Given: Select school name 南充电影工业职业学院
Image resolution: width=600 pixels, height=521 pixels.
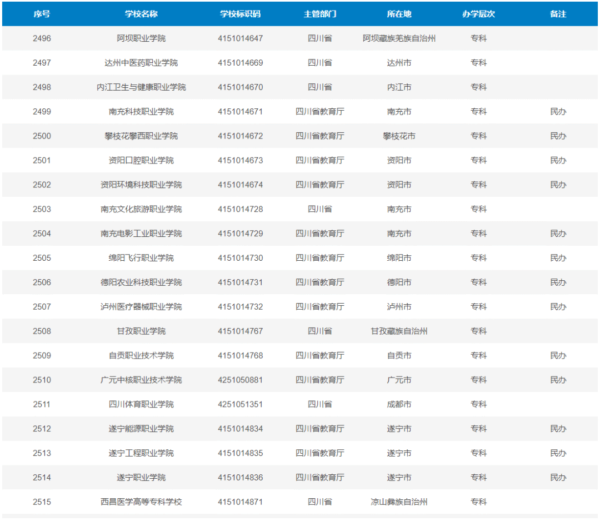Looking at the screenshot, I should [x=141, y=234].
